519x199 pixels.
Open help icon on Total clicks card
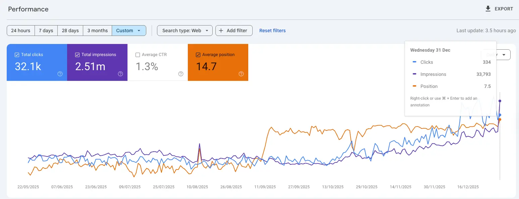60,74
